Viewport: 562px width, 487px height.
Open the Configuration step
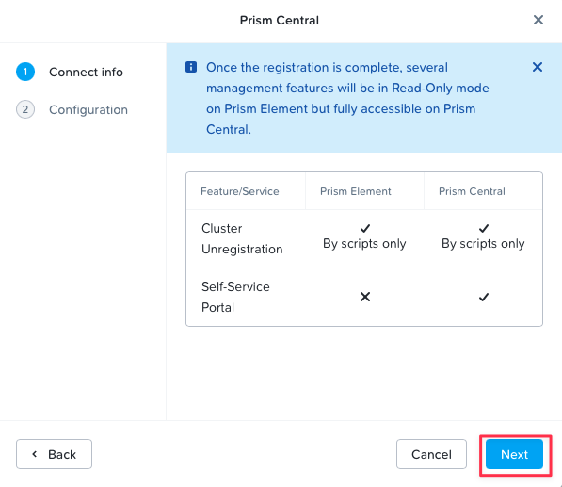[x=88, y=109]
